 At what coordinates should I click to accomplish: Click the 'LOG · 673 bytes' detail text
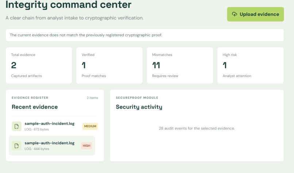pos(36,129)
